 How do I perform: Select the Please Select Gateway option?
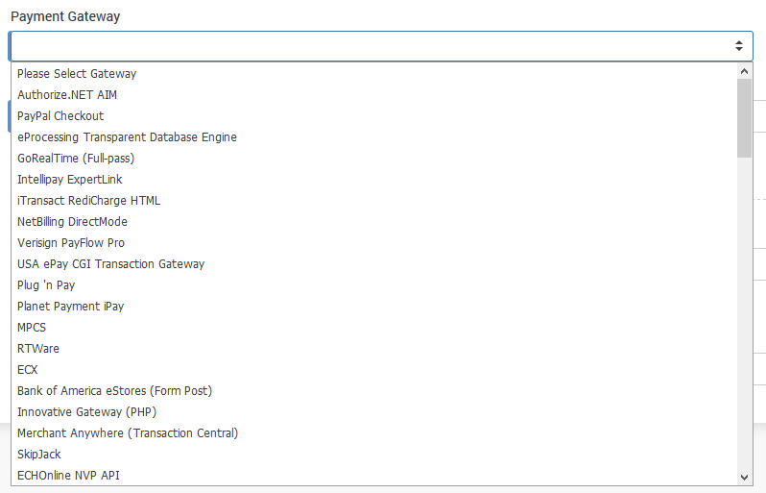tap(77, 74)
